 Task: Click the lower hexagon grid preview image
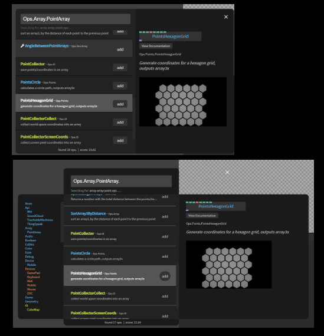tap(229, 265)
